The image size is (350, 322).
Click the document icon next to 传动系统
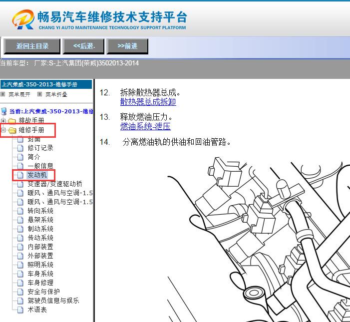20,238
